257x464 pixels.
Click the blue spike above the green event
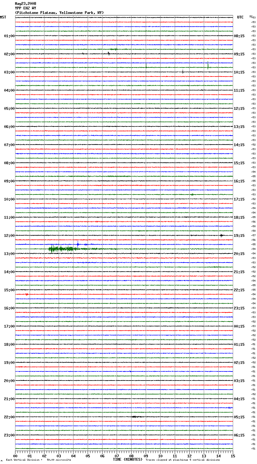tap(78, 244)
